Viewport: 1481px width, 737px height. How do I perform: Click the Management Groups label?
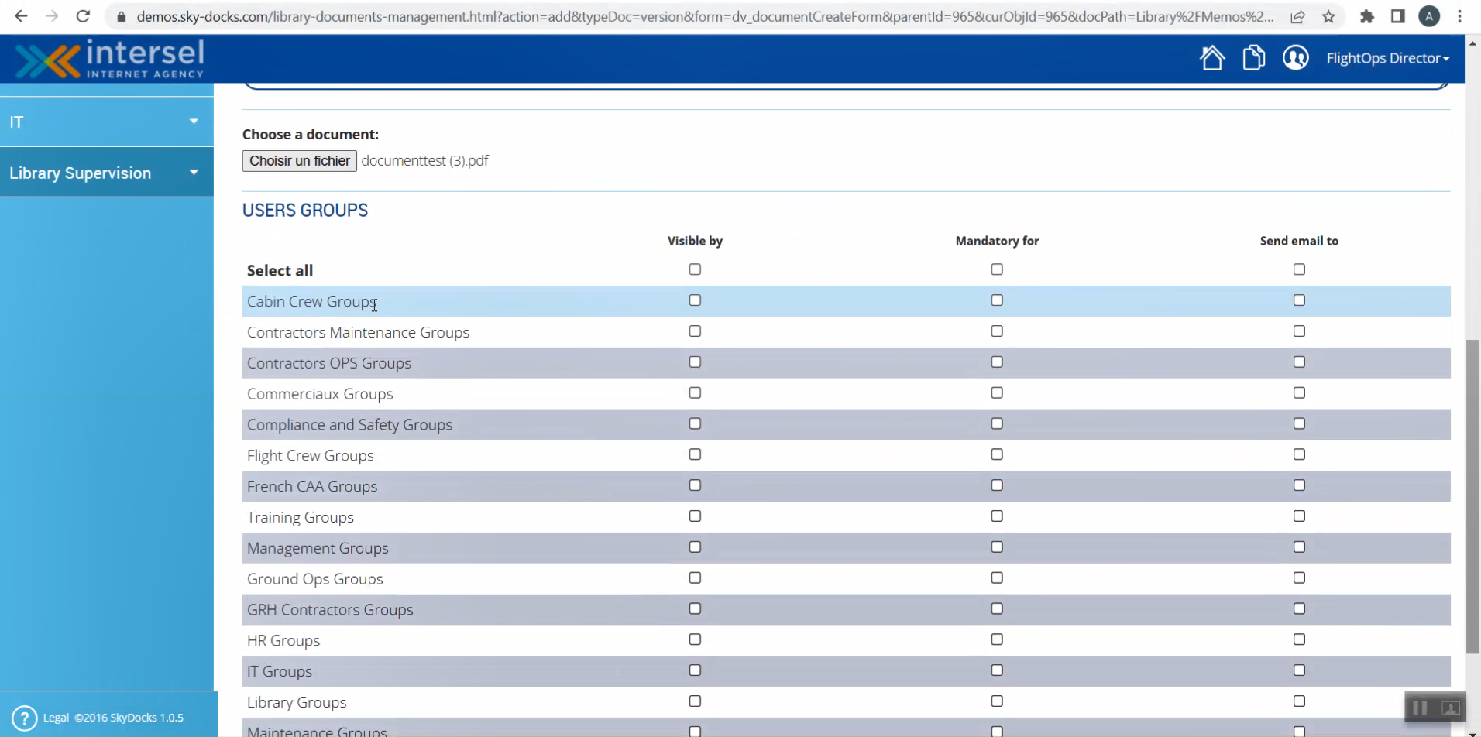pyautogui.click(x=318, y=548)
